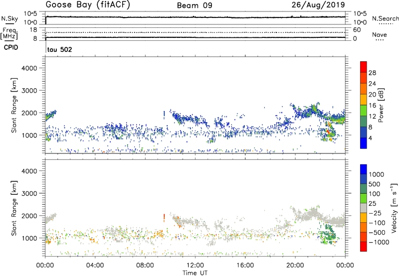
Task: Click the Nave legend label
Action: (380, 35)
